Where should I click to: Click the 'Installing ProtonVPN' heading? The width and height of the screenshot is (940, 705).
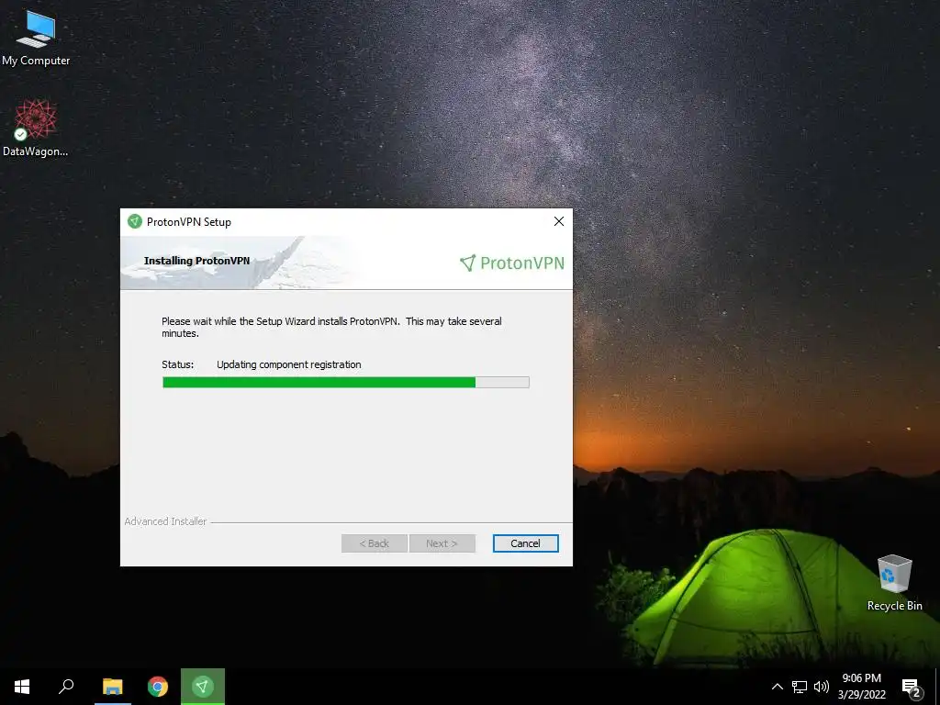[x=196, y=261]
